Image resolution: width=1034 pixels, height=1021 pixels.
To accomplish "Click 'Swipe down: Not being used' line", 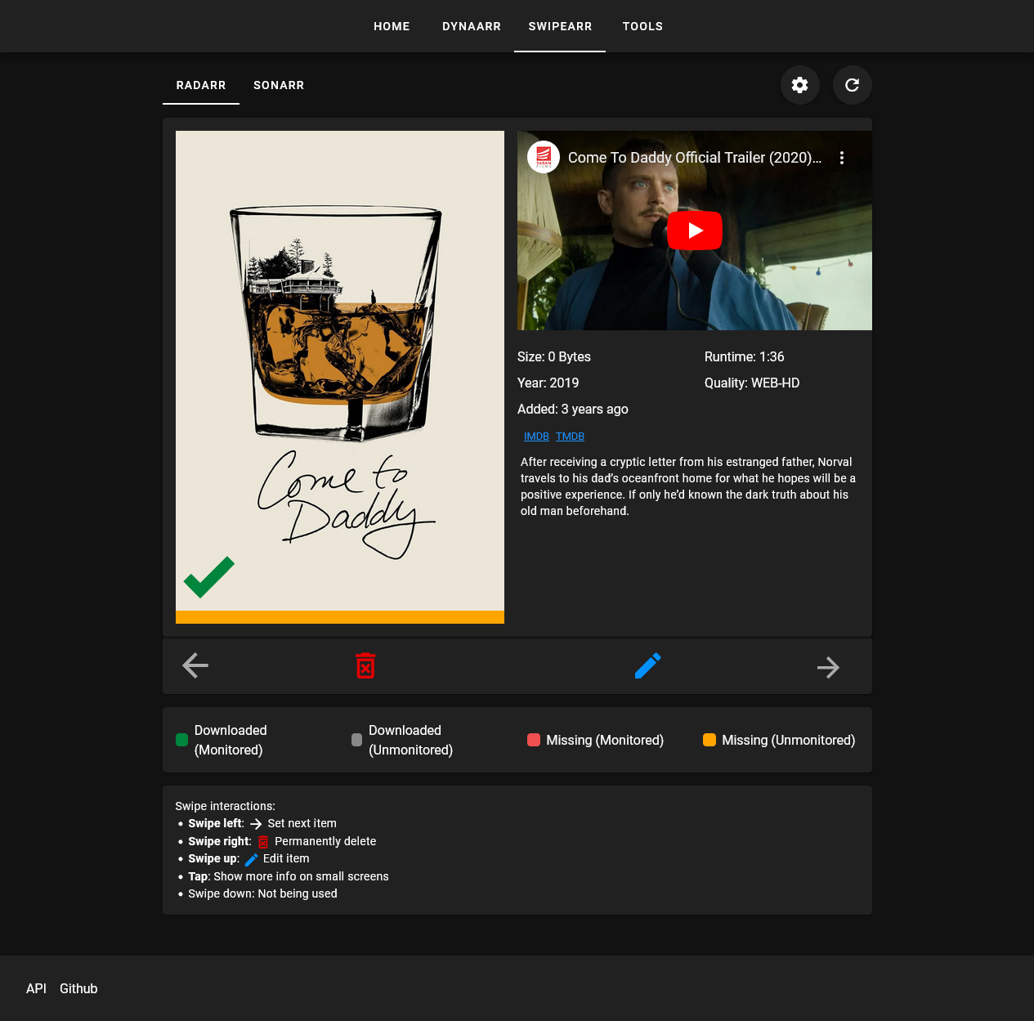I will (x=262, y=894).
